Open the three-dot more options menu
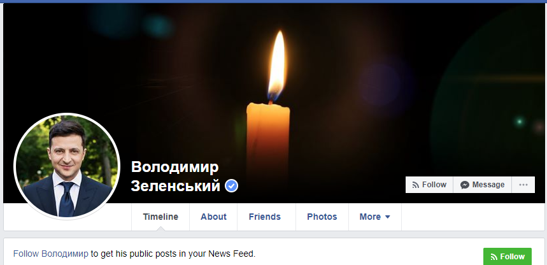The image size is (547, 265). [523, 185]
